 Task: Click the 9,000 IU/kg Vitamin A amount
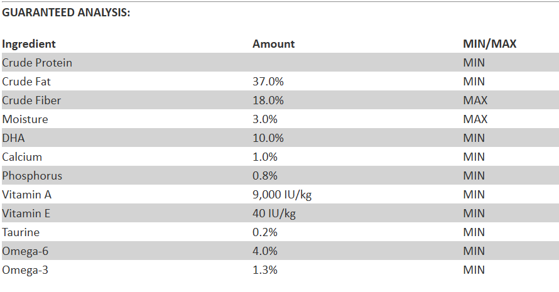282,195
